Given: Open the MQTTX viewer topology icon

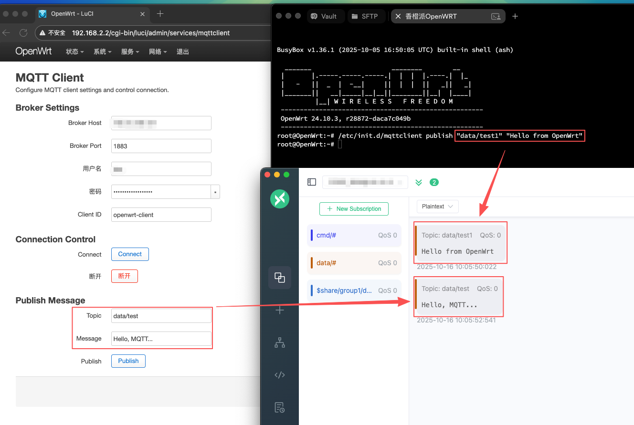Looking at the screenshot, I should click(x=280, y=342).
